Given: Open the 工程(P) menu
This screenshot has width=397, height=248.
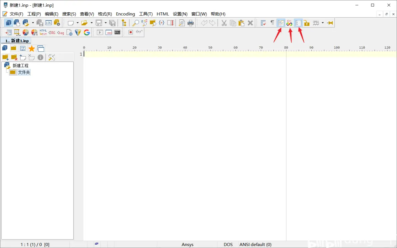Looking at the screenshot, I should [34, 14].
